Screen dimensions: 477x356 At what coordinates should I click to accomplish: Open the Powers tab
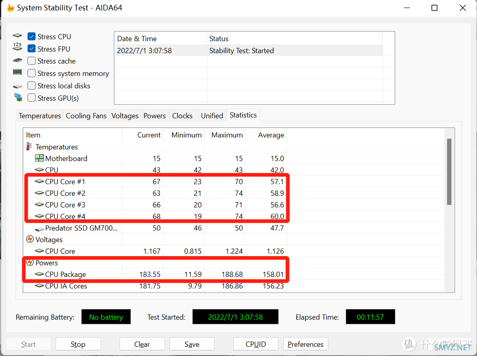(x=155, y=116)
